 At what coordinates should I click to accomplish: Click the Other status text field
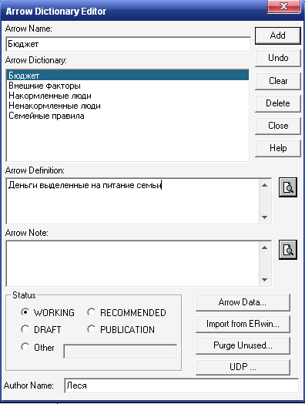(120, 351)
